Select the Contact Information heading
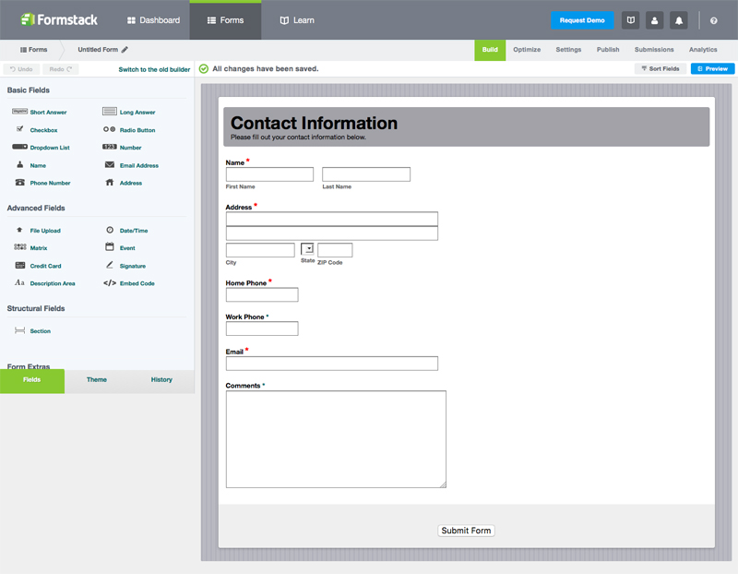The height and width of the screenshot is (574, 738). pyautogui.click(x=314, y=124)
